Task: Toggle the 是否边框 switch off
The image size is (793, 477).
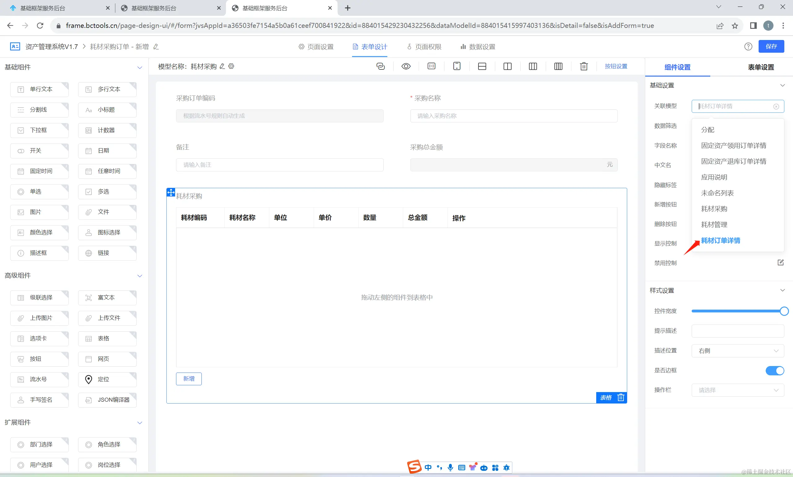Action: tap(774, 371)
